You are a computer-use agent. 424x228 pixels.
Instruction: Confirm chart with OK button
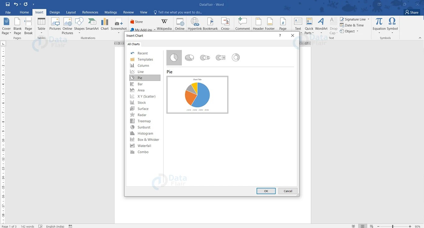coord(266,191)
